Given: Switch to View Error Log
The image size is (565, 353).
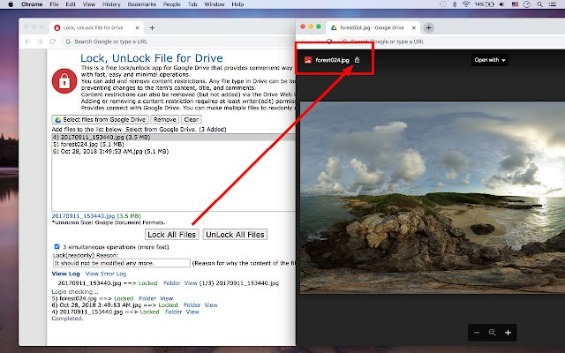Looking at the screenshot, I should (106, 274).
